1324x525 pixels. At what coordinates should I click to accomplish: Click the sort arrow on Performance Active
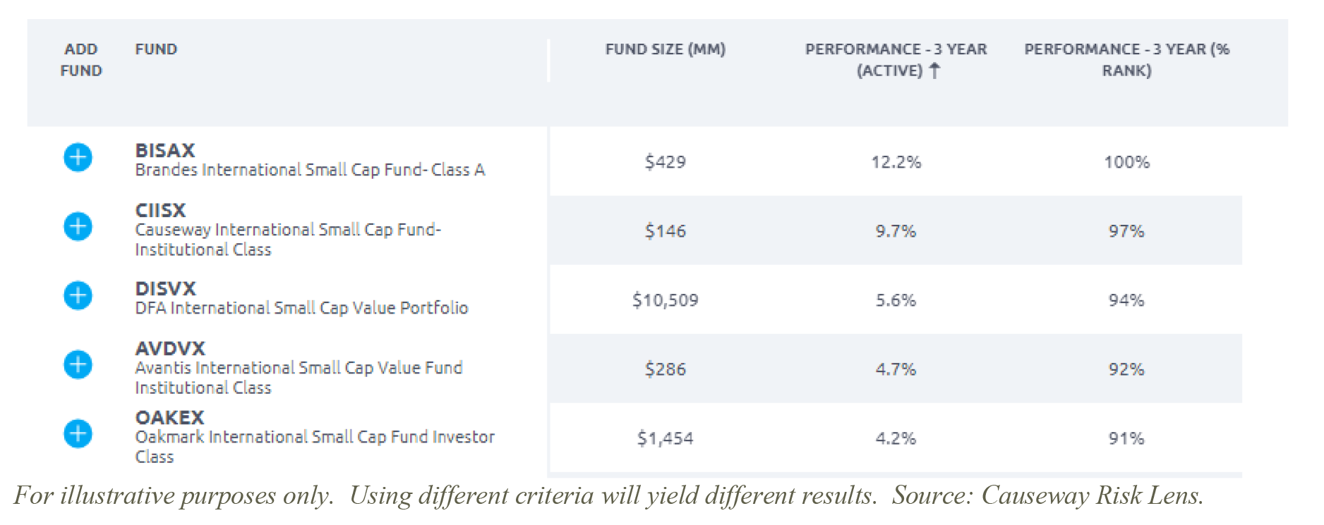935,70
